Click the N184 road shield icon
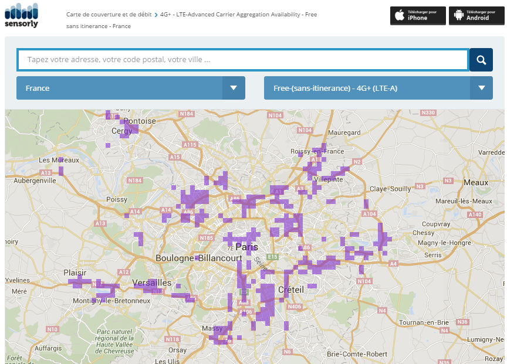This screenshot has width=507, height=364. tap(187, 113)
